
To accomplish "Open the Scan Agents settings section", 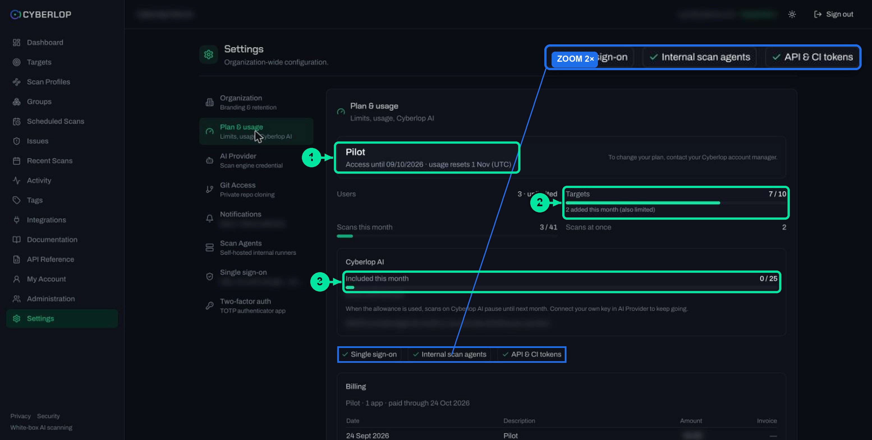I will pos(256,248).
